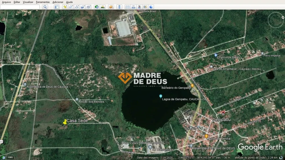Click the Balneário do Genipabu label

[176, 88]
